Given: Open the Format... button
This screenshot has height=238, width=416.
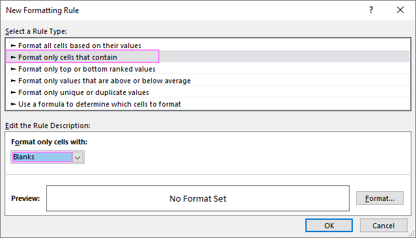Looking at the screenshot, I should pyautogui.click(x=380, y=198).
